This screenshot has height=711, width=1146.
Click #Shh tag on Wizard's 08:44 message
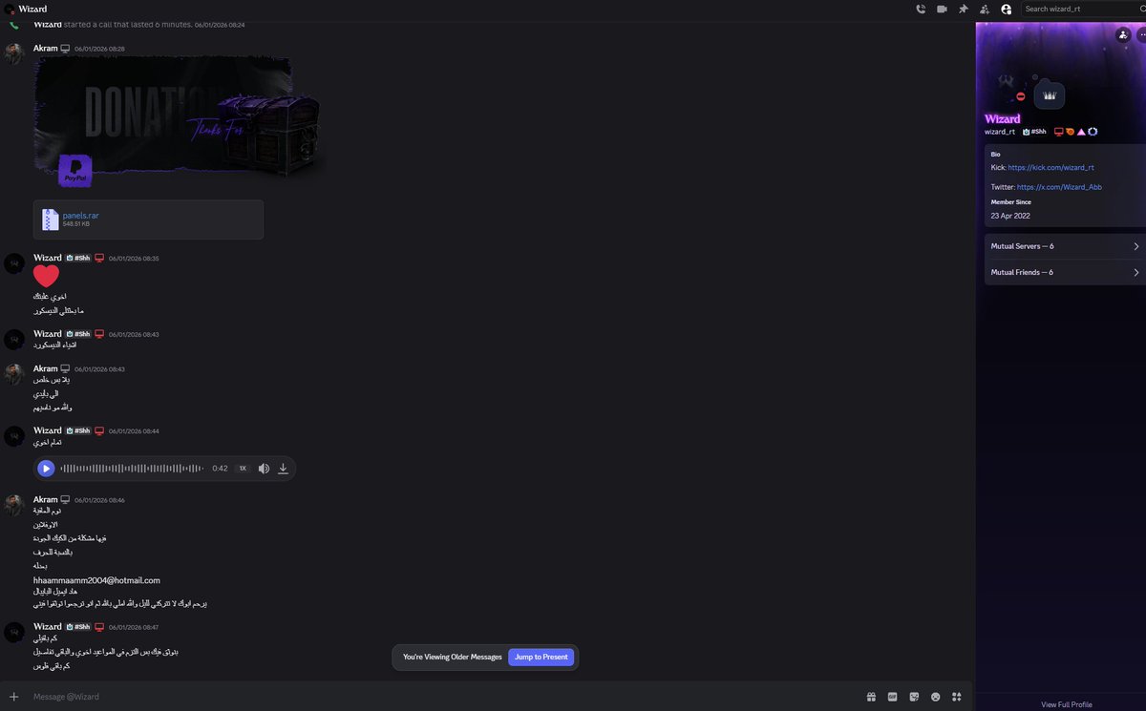pos(78,430)
